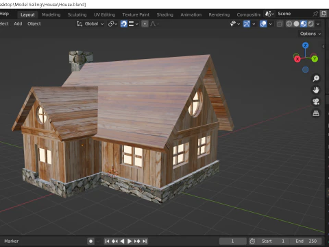Open the auto keyframing options dropdown
The width and height of the screenshot is (329, 247).
pyautogui.click(x=98, y=241)
